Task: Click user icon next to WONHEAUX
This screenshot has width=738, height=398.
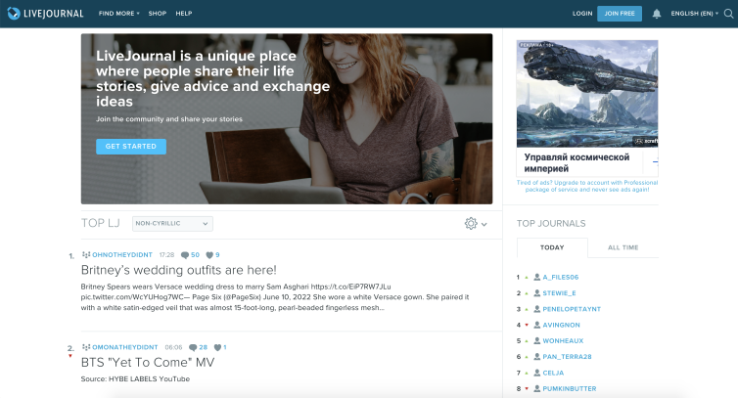Action: [x=536, y=340]
